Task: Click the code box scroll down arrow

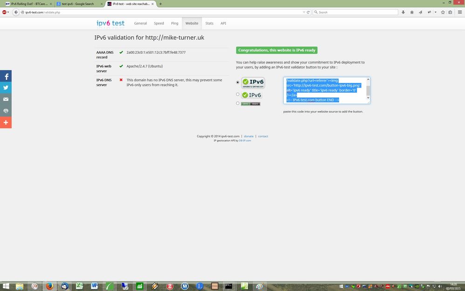Action: point(368,97)
